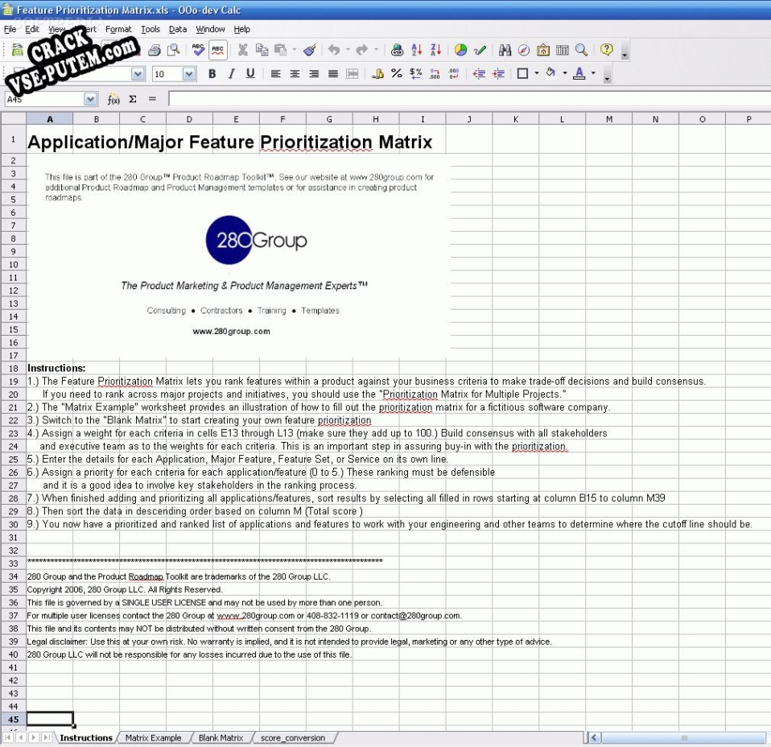
Task: Open Find and Replace binoculars
Action: pyautogui.click(x=505, y=50)
